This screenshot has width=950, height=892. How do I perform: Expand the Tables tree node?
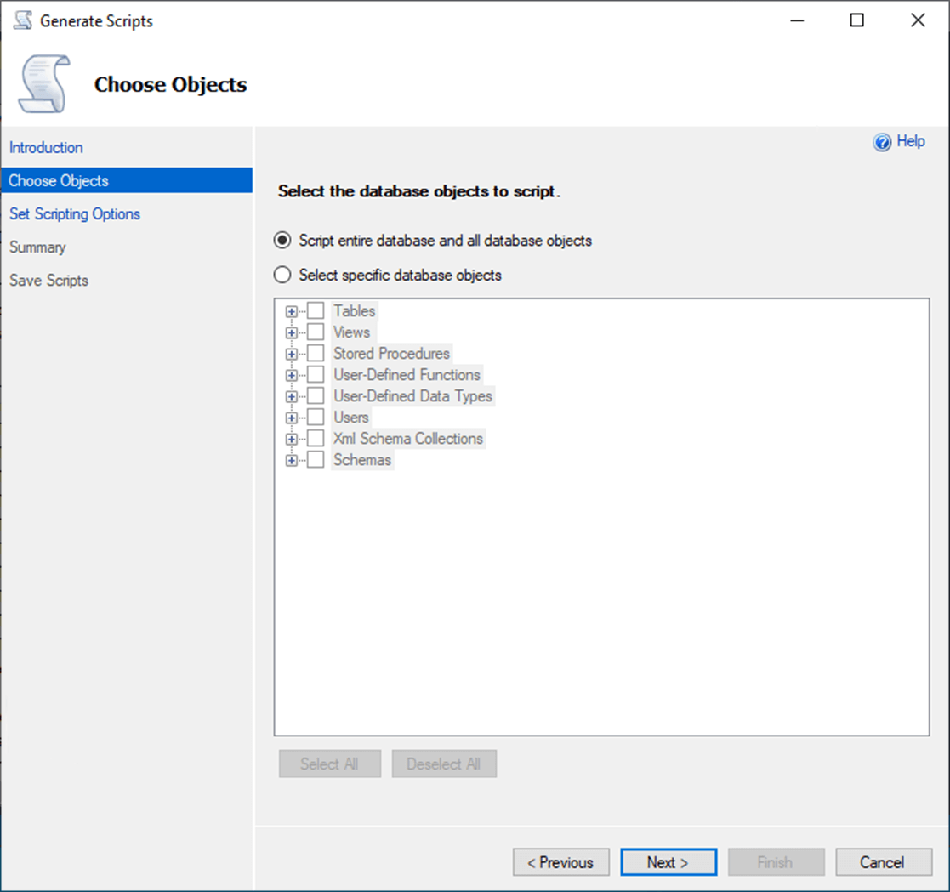click(x=292, y=312)
